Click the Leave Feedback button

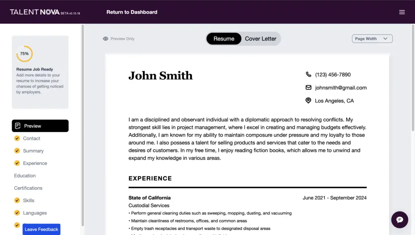(x=41, y=229)
